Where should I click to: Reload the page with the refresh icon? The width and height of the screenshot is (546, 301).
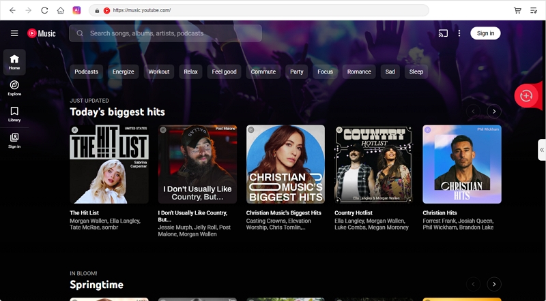[44, 10]
